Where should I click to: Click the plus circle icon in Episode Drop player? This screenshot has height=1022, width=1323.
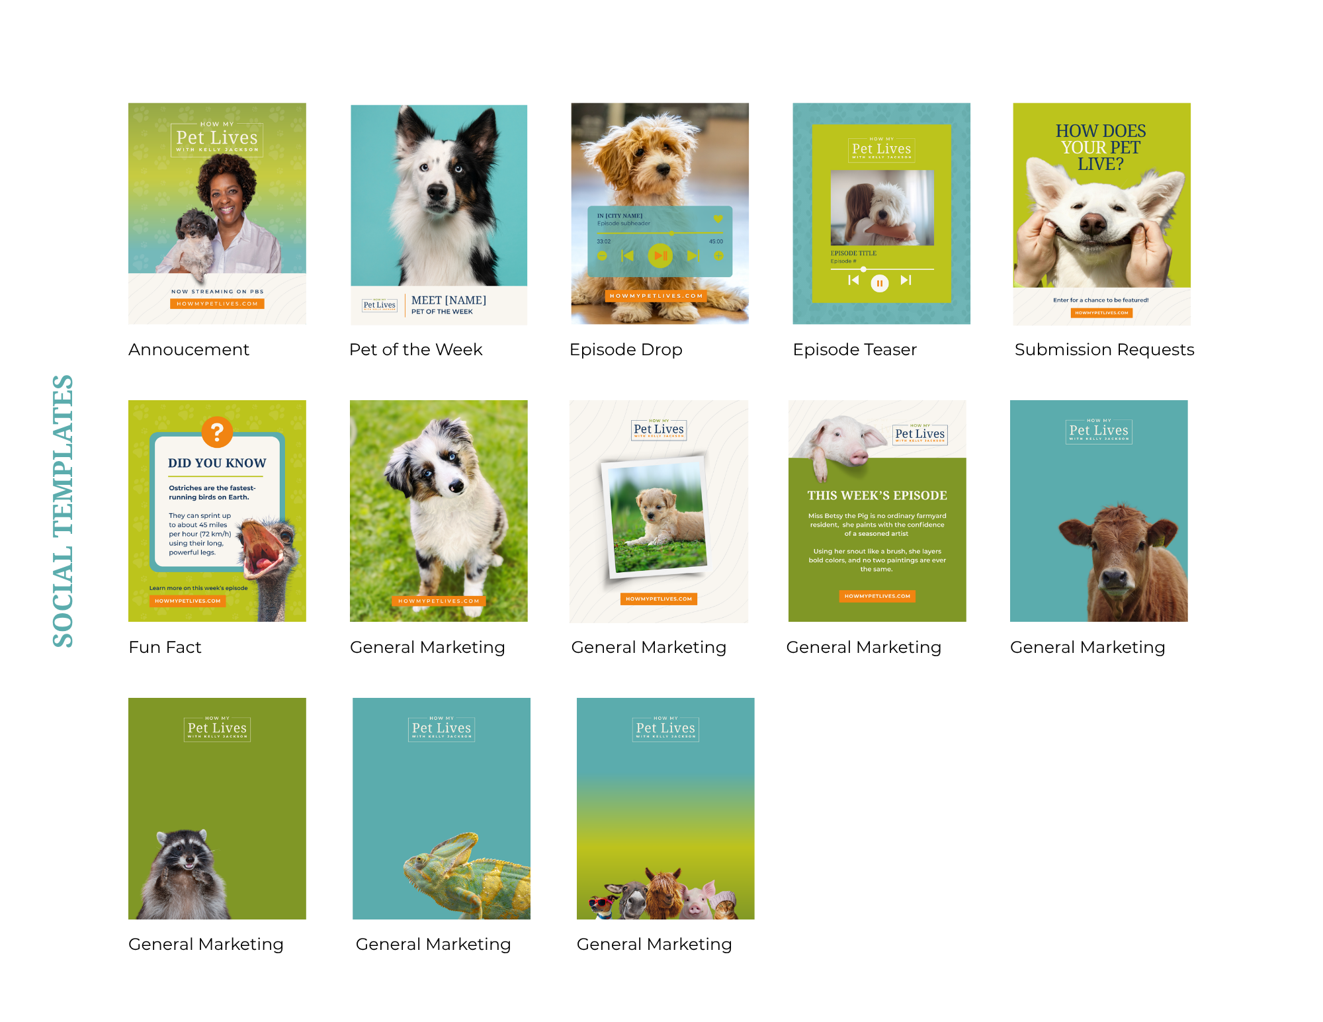(718, 256)
